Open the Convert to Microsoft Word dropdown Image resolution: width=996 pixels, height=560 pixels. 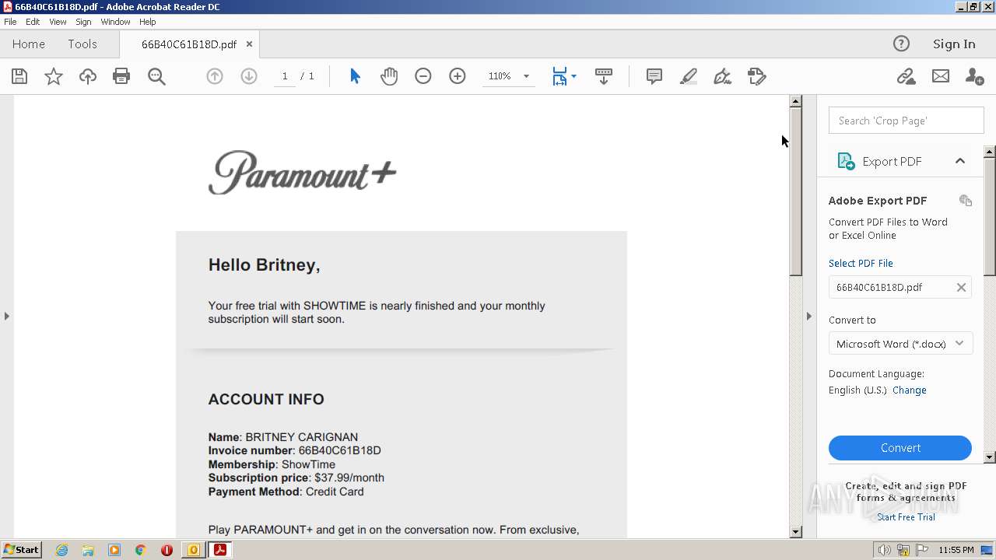click(900, 344)
